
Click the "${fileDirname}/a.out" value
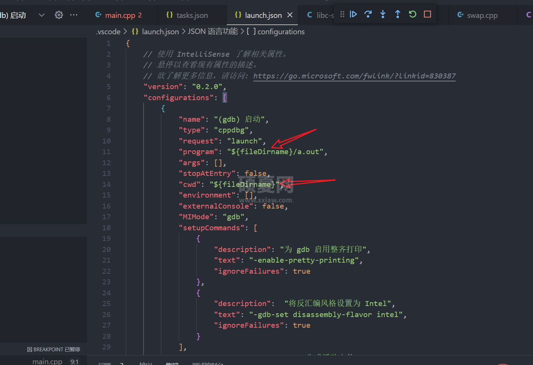pyautogui.click(x=275, y=152)
